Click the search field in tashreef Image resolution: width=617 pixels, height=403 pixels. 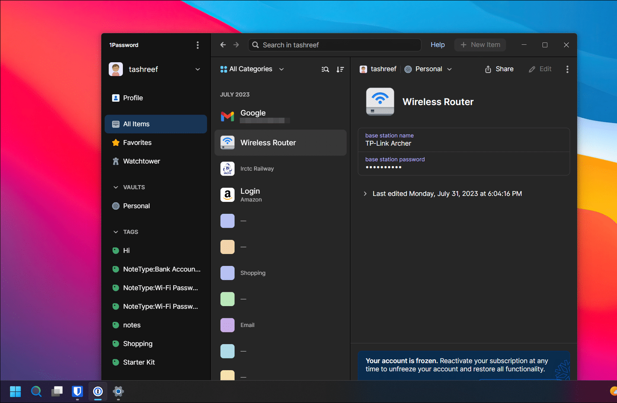pos(334,45)
